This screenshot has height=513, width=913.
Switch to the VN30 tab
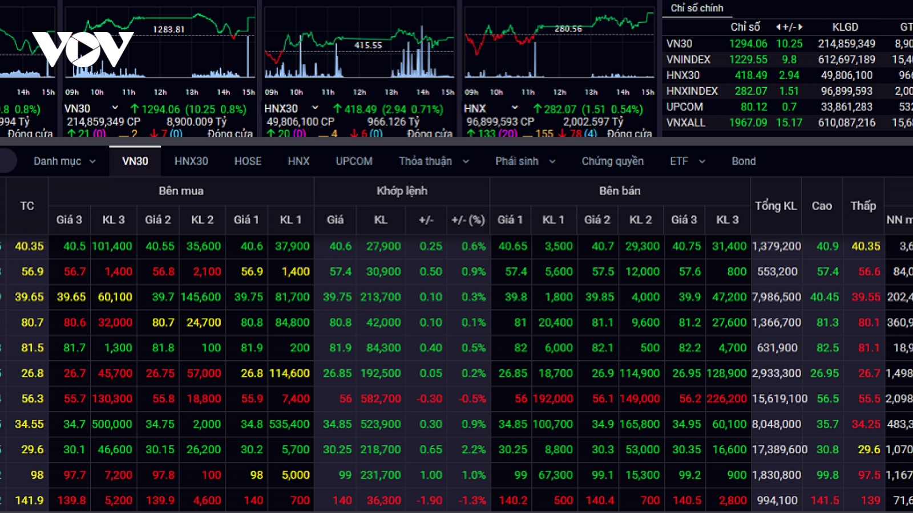pos(135,161)
